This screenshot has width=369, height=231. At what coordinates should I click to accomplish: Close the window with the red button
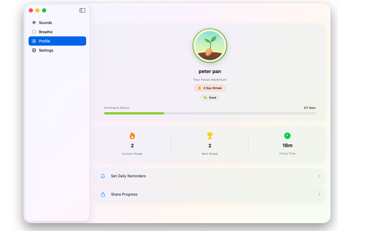point(31,10)
